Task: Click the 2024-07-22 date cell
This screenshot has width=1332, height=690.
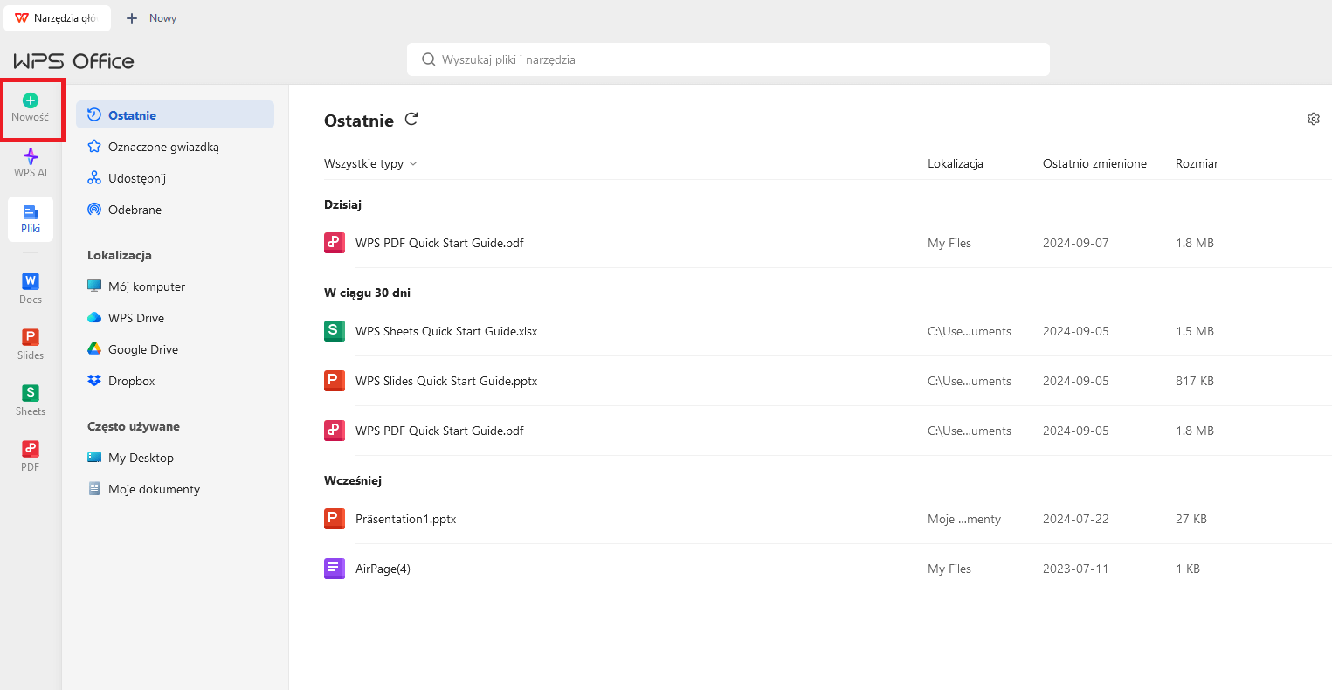Action: point(1075,519)
